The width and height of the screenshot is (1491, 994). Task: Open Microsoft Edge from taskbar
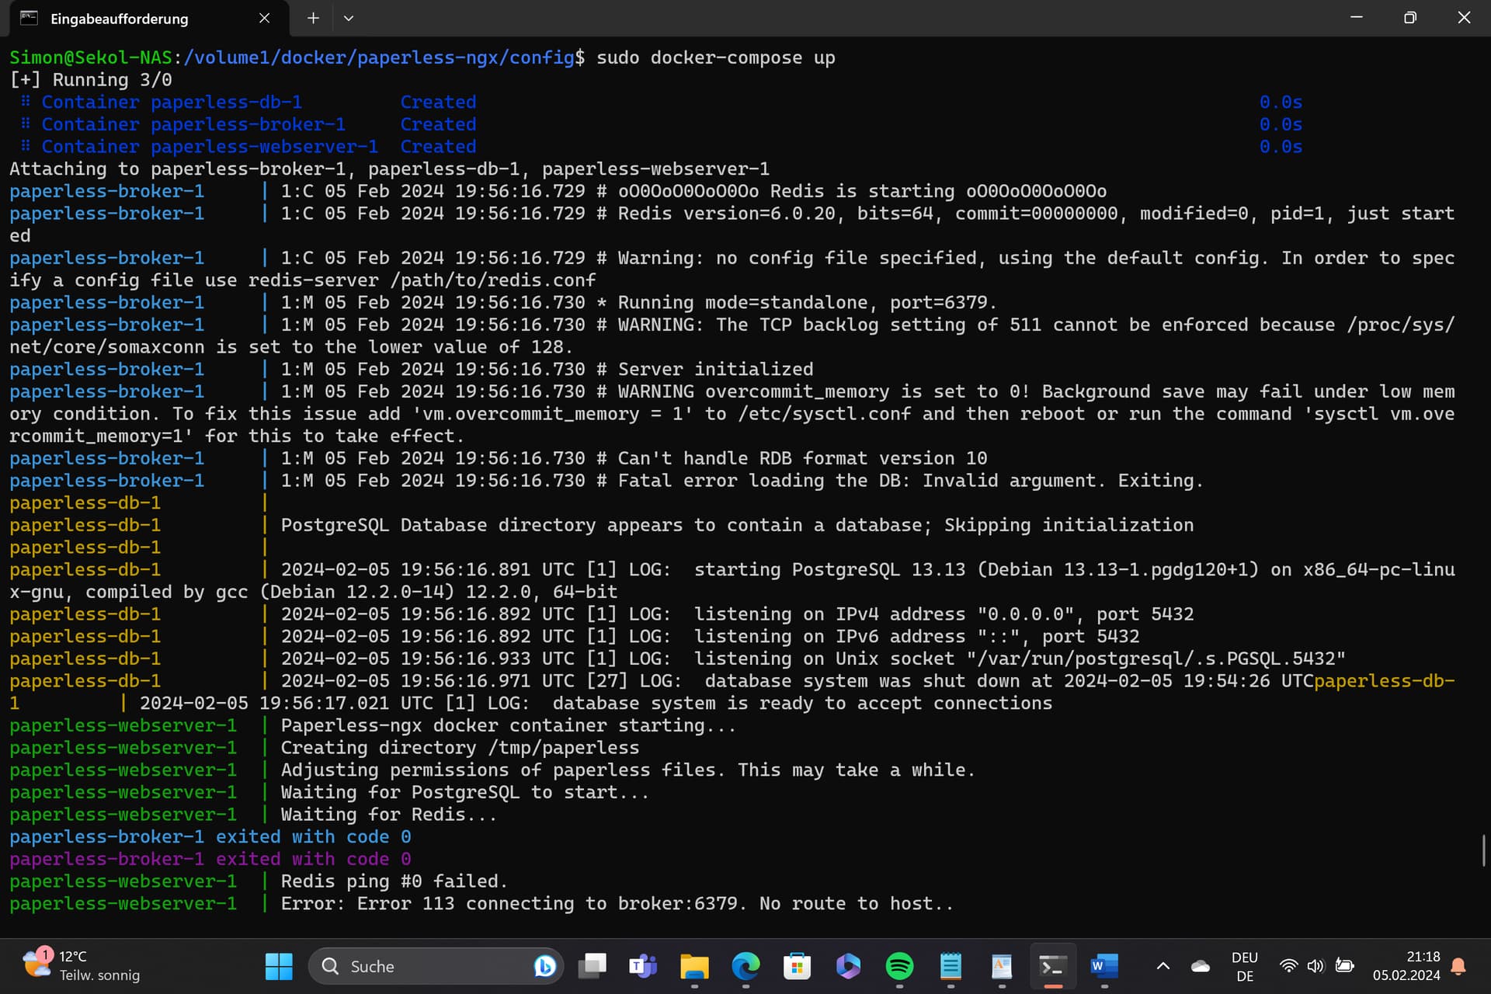[745, 966]
